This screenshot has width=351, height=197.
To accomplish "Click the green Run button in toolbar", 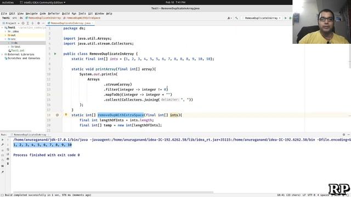I will (x=285, y=18).
